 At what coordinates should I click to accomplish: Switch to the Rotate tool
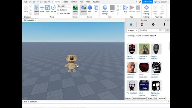(x=53, y=9)
